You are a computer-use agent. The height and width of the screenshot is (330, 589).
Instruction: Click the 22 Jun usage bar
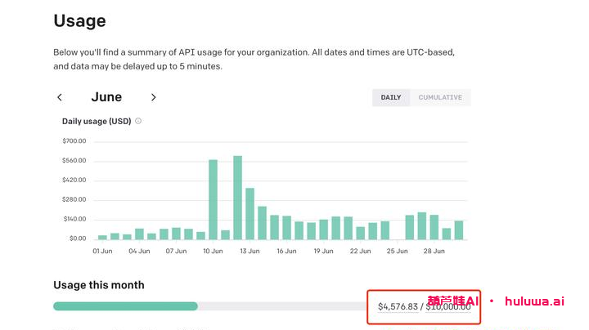(x=360, y=233)
